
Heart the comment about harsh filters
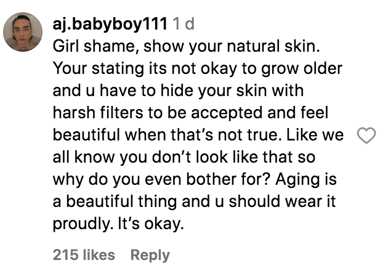366,136
